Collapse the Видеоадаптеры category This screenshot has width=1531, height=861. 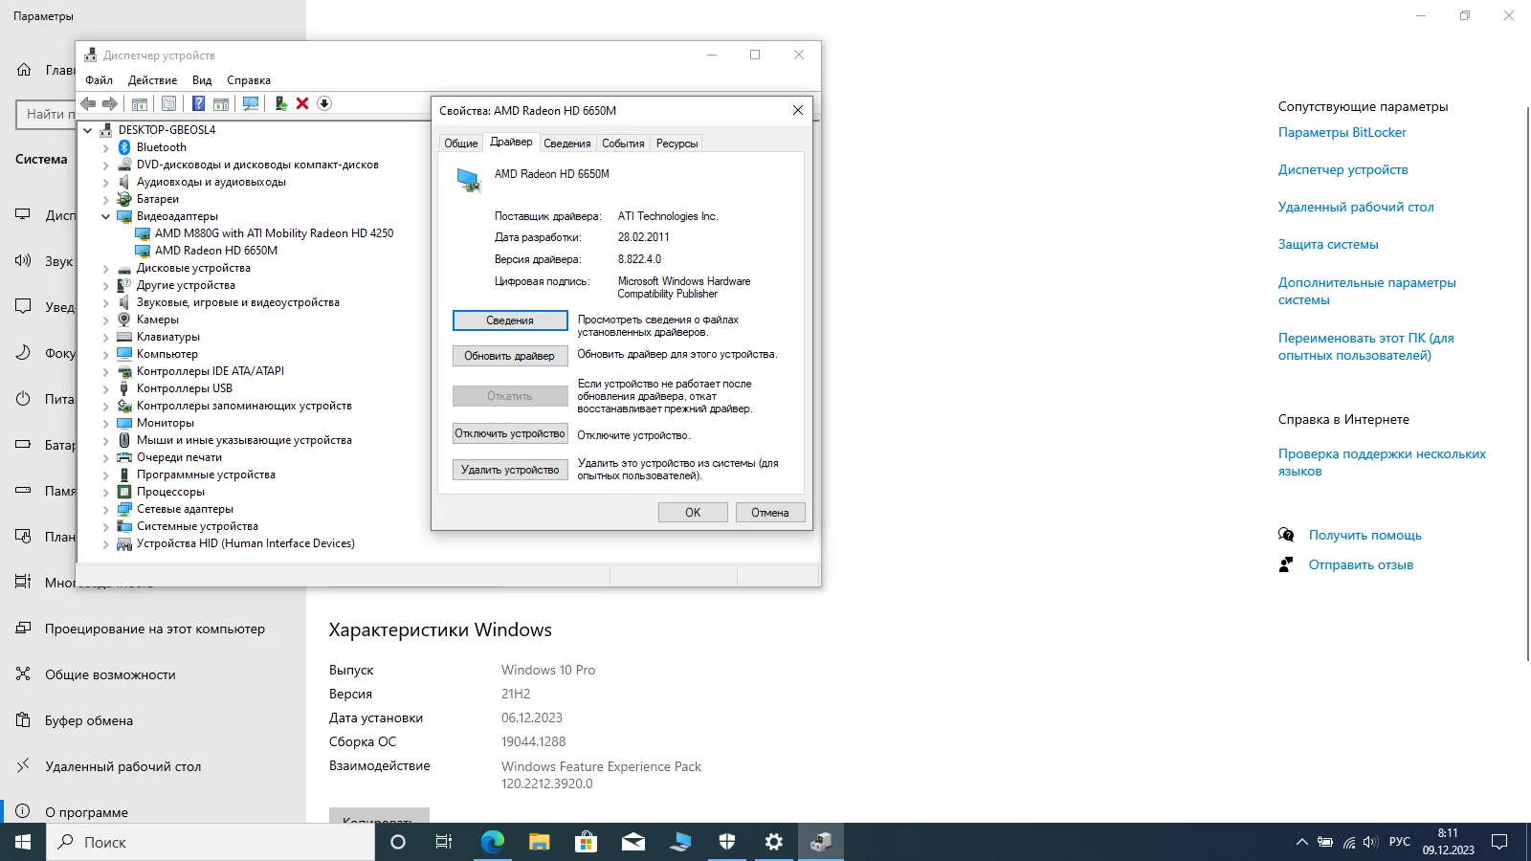coord(106,216)
